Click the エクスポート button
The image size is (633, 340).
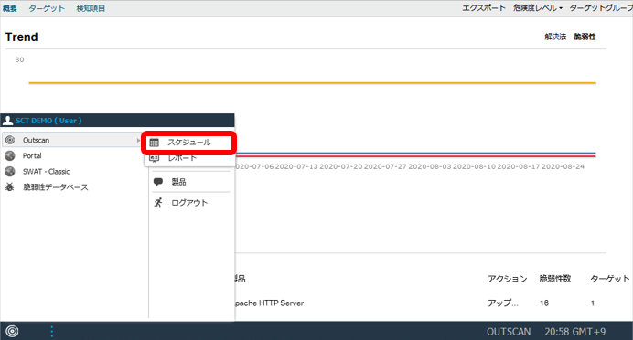tap(484, 8)
